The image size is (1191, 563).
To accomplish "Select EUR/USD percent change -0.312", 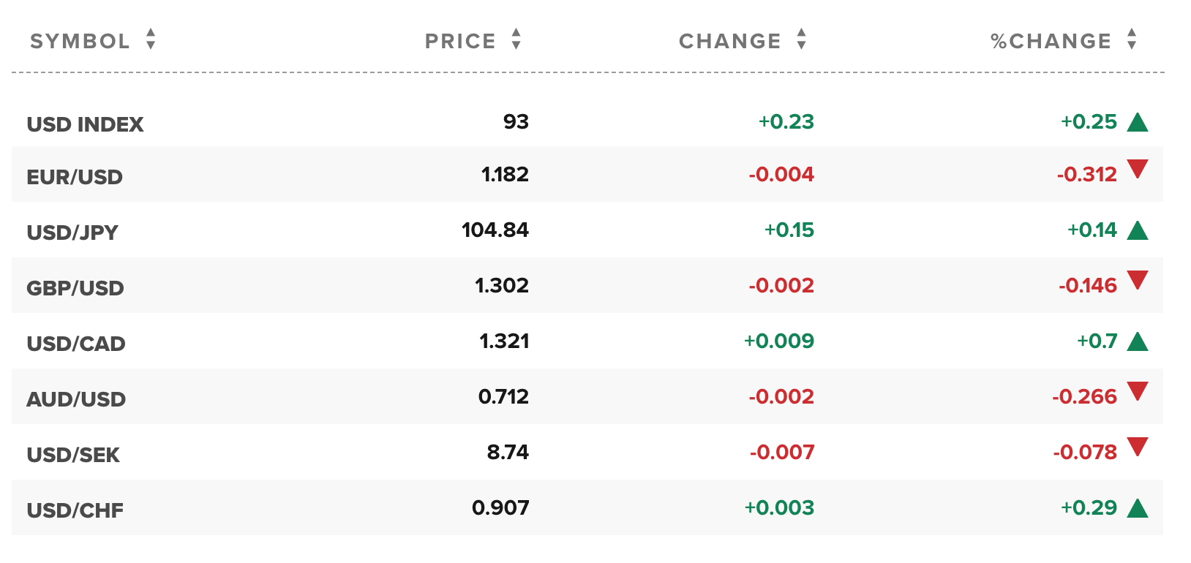I will tap(1087, 174).
